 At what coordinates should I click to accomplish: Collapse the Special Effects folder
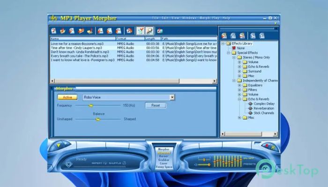[229, 53]
